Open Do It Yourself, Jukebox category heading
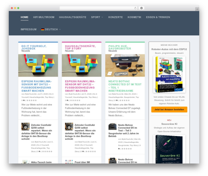 (34, 47)
